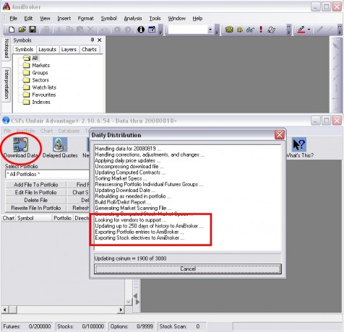Screen dimensions: 344x332
Task: Click the calendar-style window icon beside the info icon
Action: [x=152, y=30]
